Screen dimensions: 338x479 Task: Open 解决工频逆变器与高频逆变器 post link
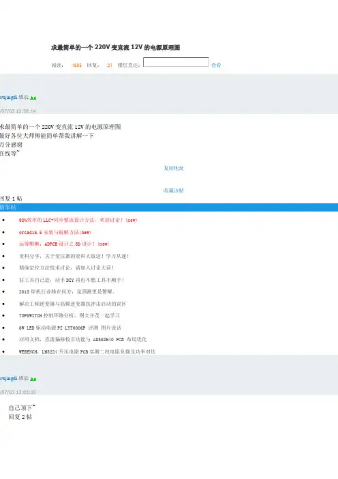point(73,304)
